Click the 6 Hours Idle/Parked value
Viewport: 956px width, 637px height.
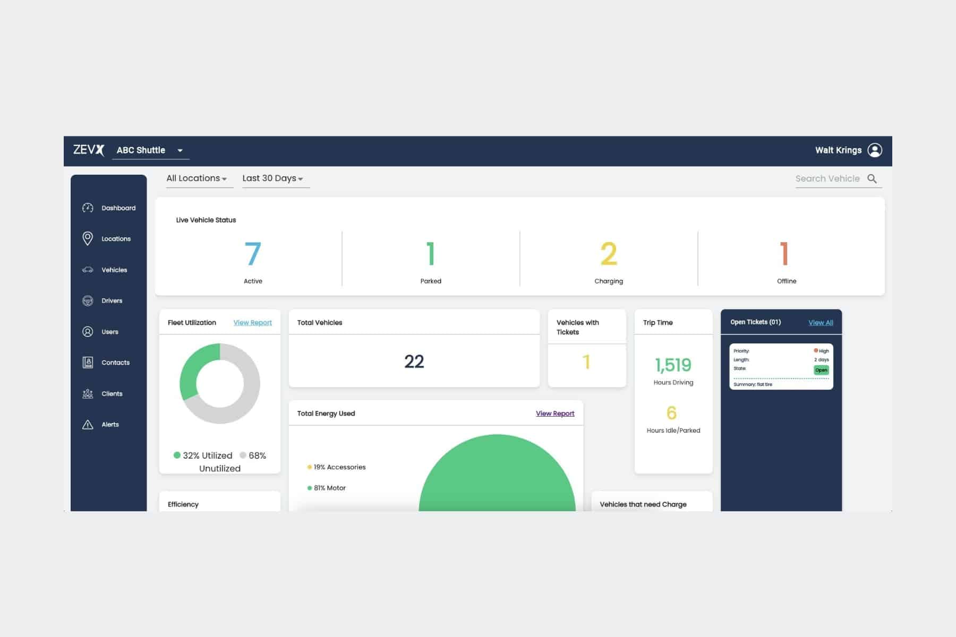pyautogui.click(x=671, y=413)
